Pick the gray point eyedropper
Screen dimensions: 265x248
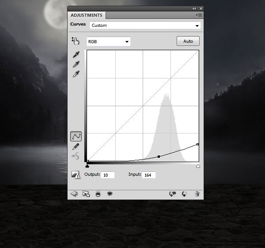[76, 64]
